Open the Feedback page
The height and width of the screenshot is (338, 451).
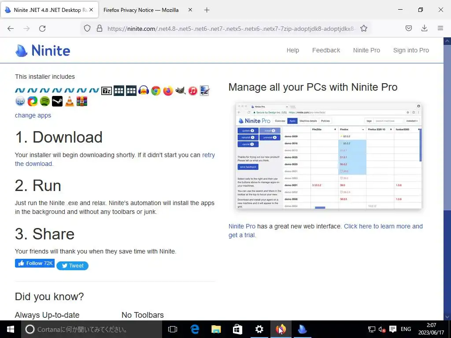(326, 50)
